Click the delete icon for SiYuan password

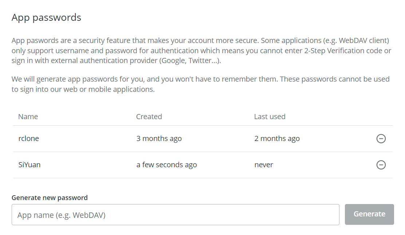coord(381,165)
